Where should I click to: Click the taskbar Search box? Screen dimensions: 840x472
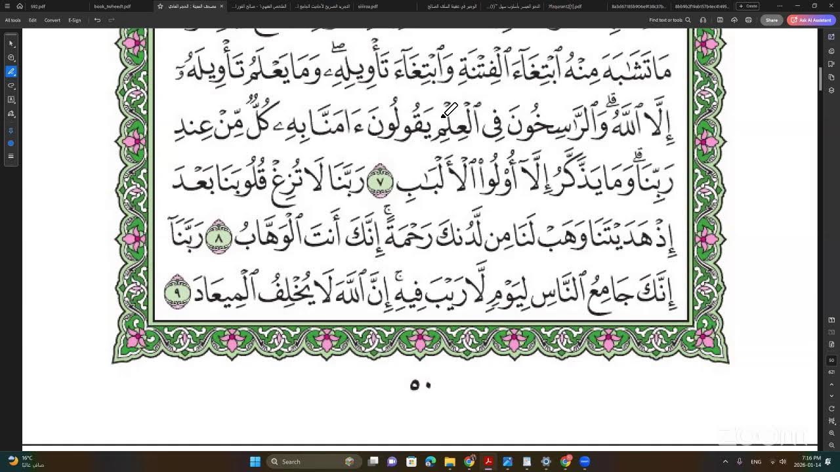(x=313, y=462)
